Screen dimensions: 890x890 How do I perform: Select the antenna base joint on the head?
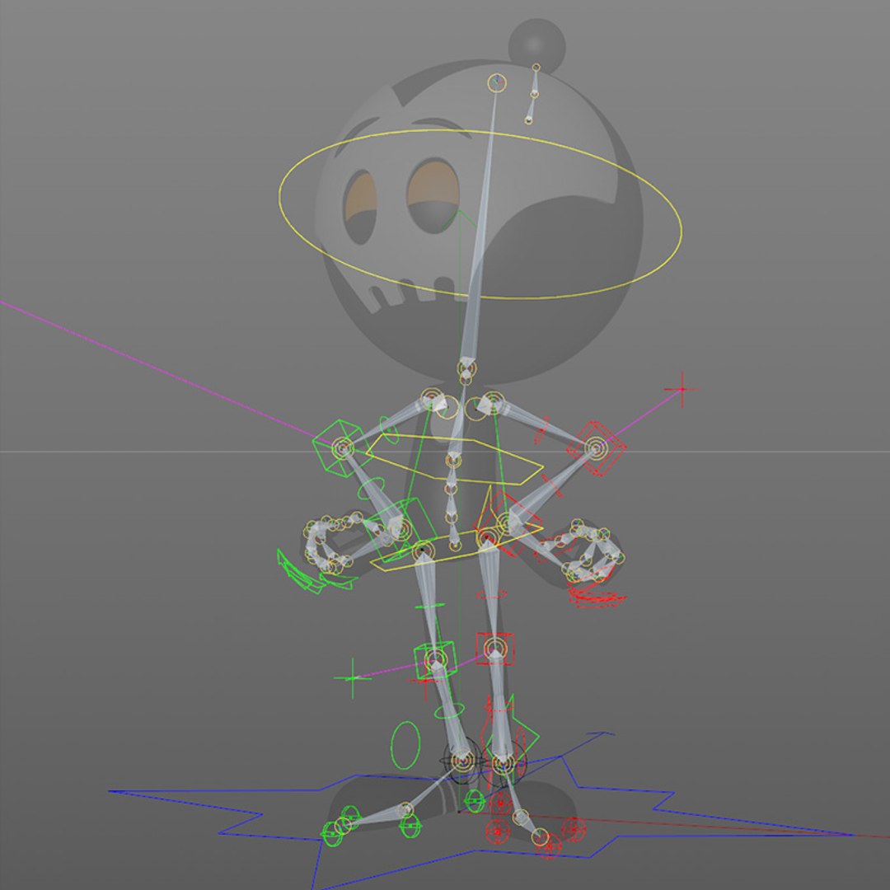(528, 119)
